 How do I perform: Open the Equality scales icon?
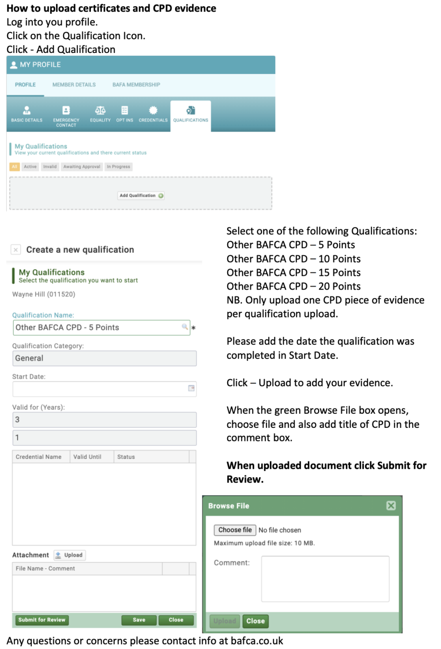[x=100, y=111]
